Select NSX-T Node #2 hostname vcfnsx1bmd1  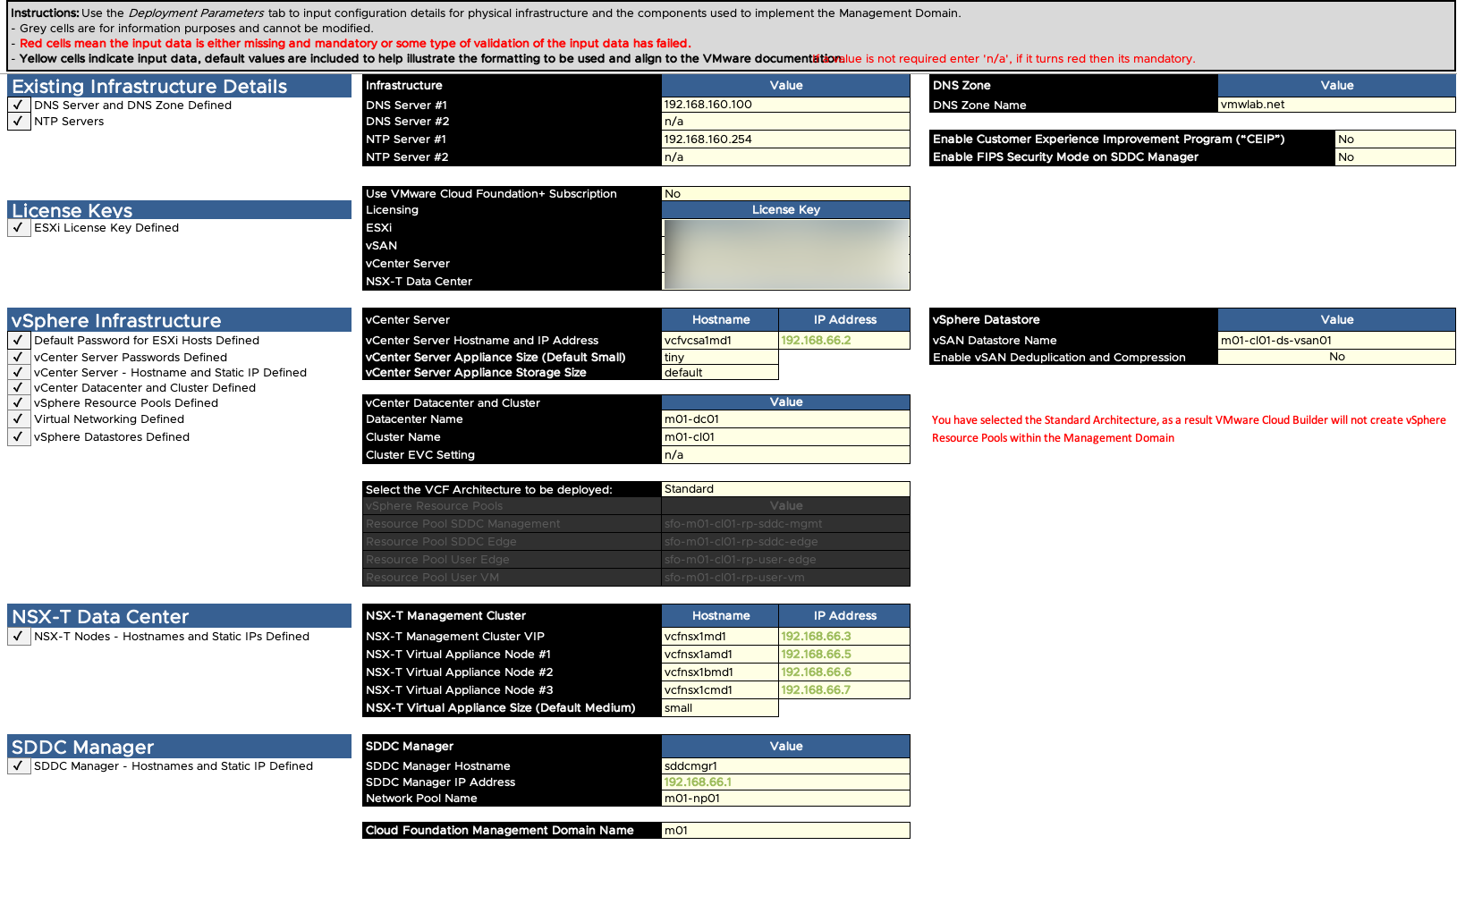[x=720, y=672]
